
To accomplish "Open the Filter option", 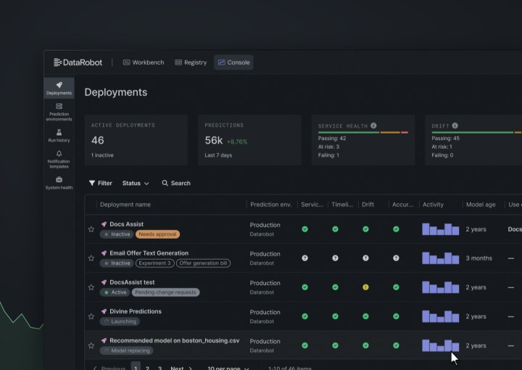I will (101, 183).
